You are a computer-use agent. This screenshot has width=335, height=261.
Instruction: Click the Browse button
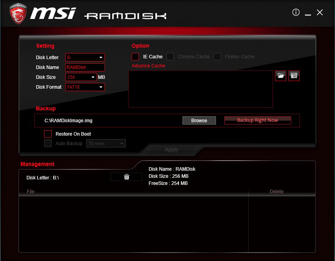pyautogui.click(x=199, y=120)
